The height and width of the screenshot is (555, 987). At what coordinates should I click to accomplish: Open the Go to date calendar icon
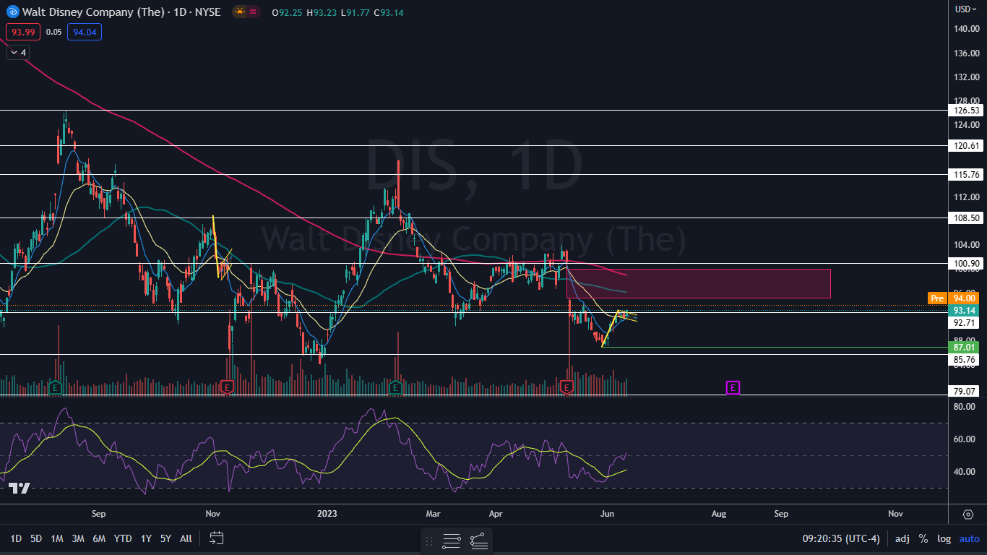click(216, 538)
